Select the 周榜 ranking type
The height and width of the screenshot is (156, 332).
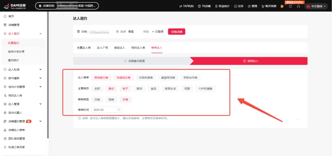(x=111, y=100)
